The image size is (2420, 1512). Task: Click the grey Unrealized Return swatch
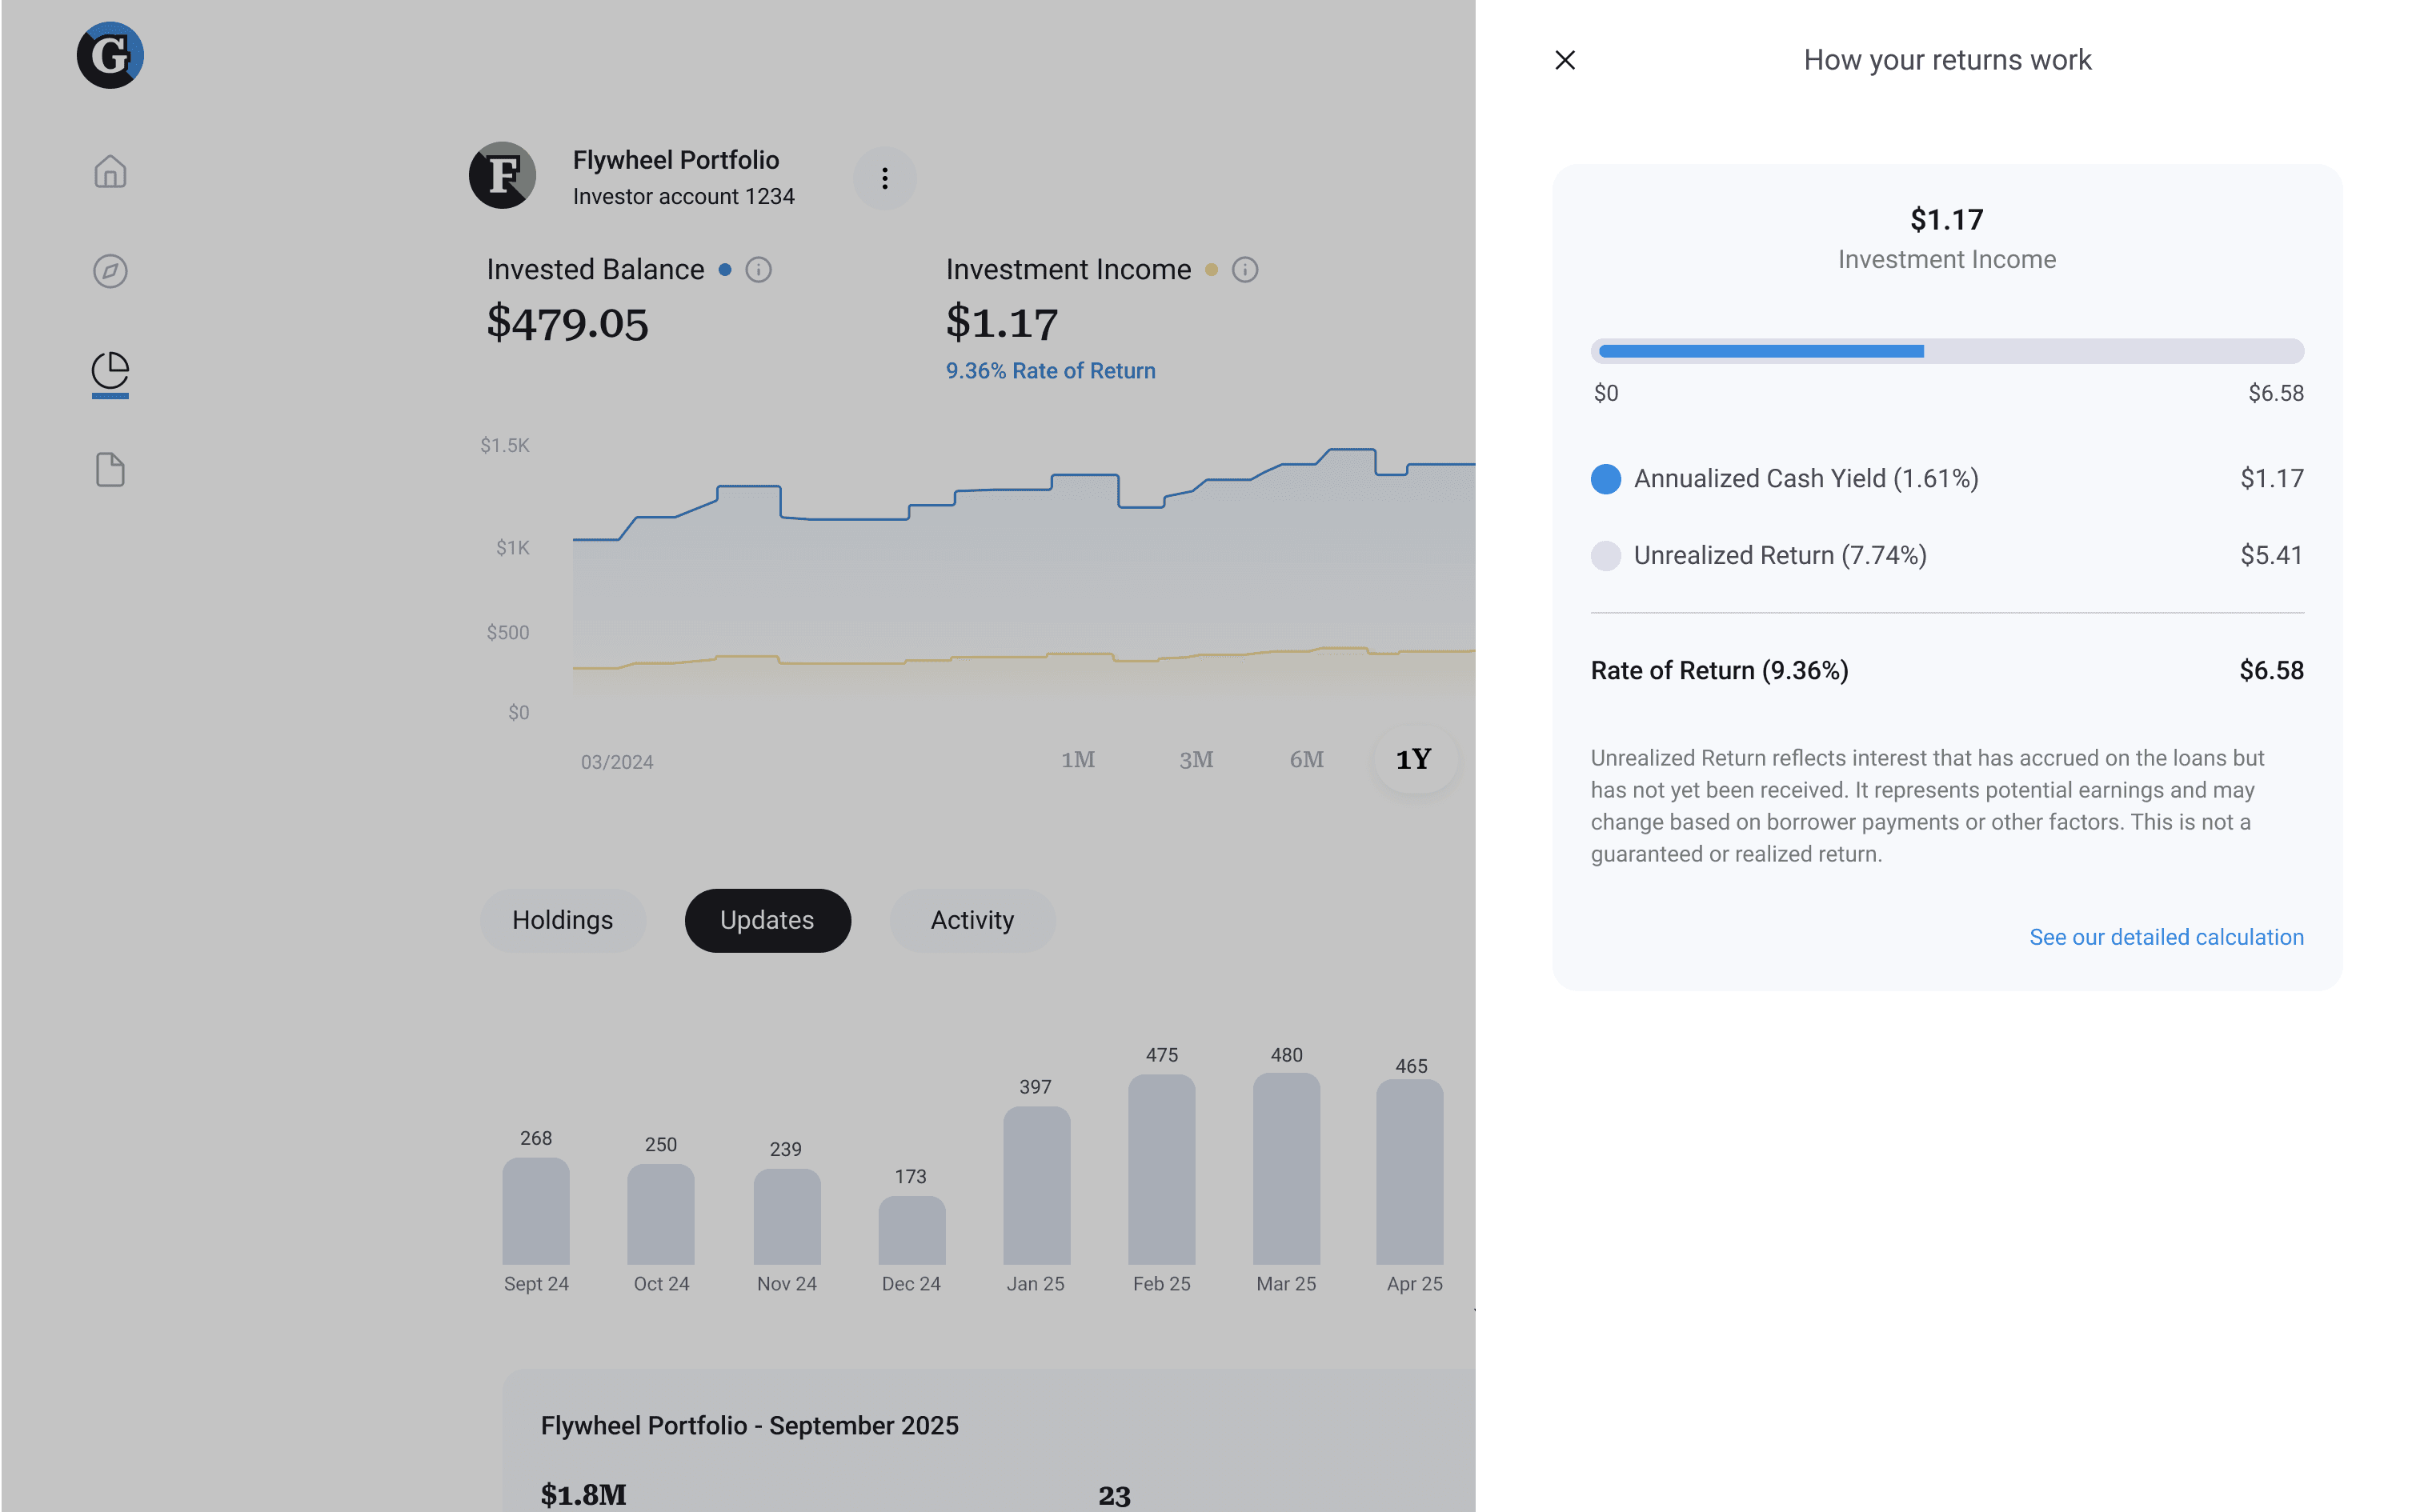(1605, 556)
